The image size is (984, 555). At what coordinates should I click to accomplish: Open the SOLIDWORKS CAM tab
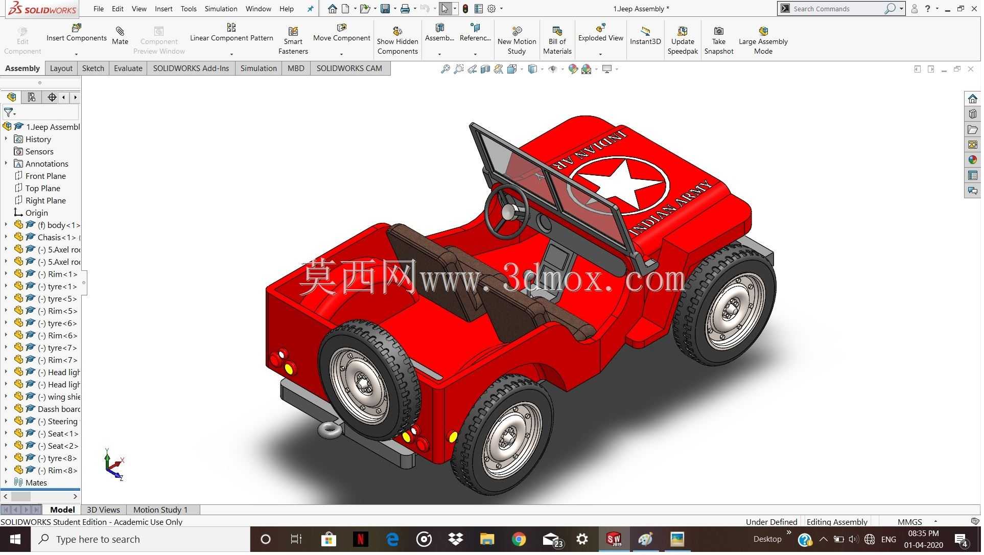pos(349,68)
